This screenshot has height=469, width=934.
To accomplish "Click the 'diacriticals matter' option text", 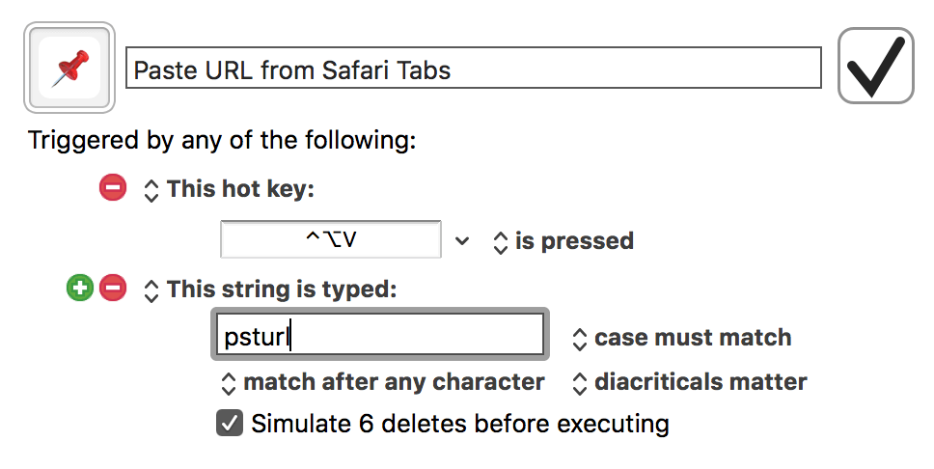I will tap(700, 382).
